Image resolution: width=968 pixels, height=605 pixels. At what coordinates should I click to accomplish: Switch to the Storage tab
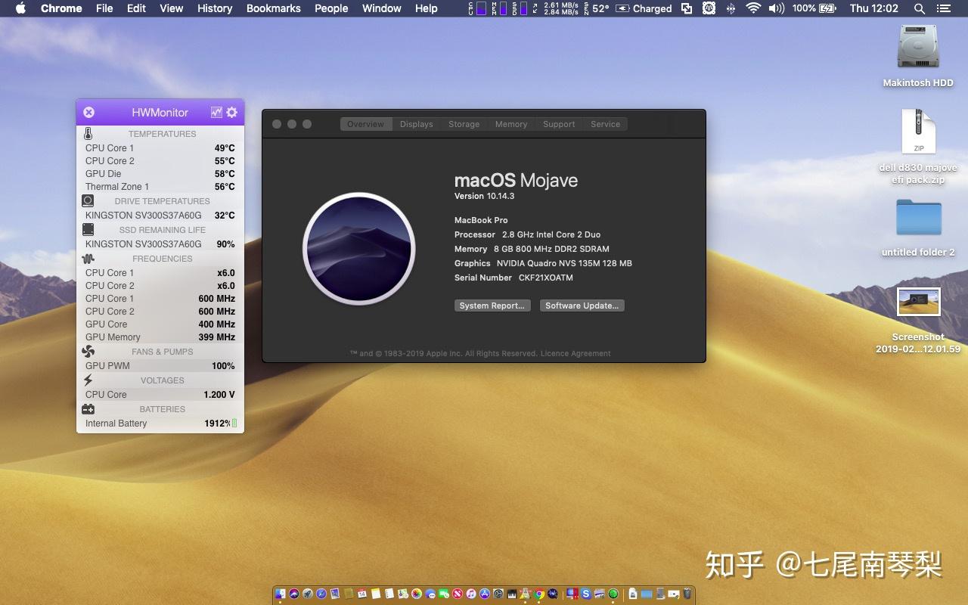click(464, 124)
